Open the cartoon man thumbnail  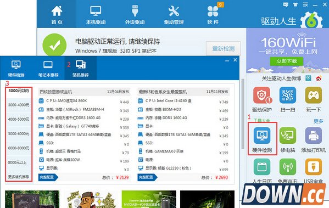91,199
